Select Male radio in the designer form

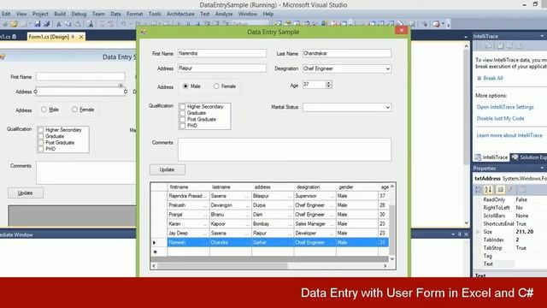[44, 110]
